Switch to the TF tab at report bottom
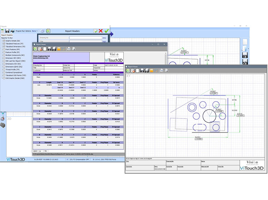 (x=40, y=151)
